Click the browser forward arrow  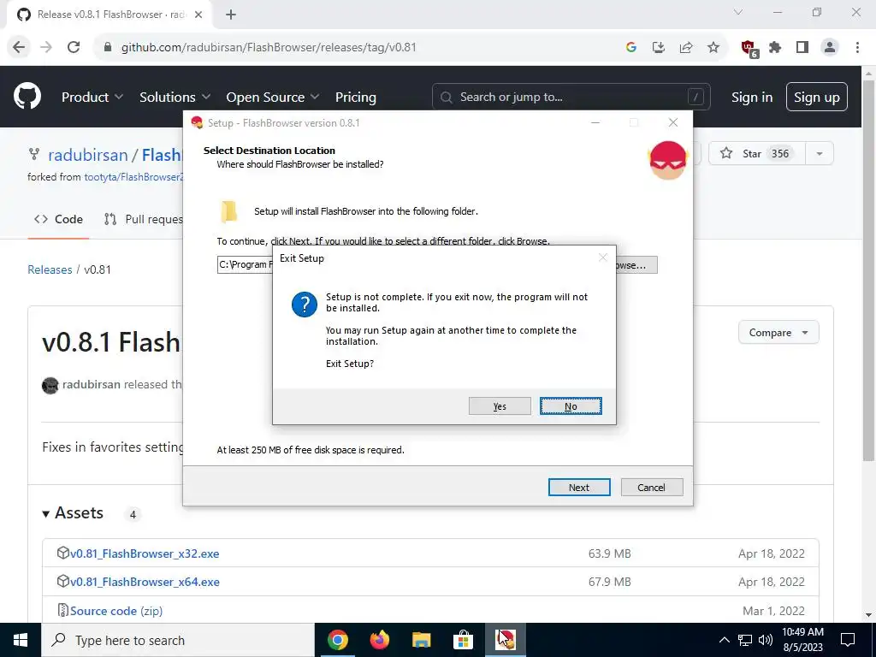point(46,47)
